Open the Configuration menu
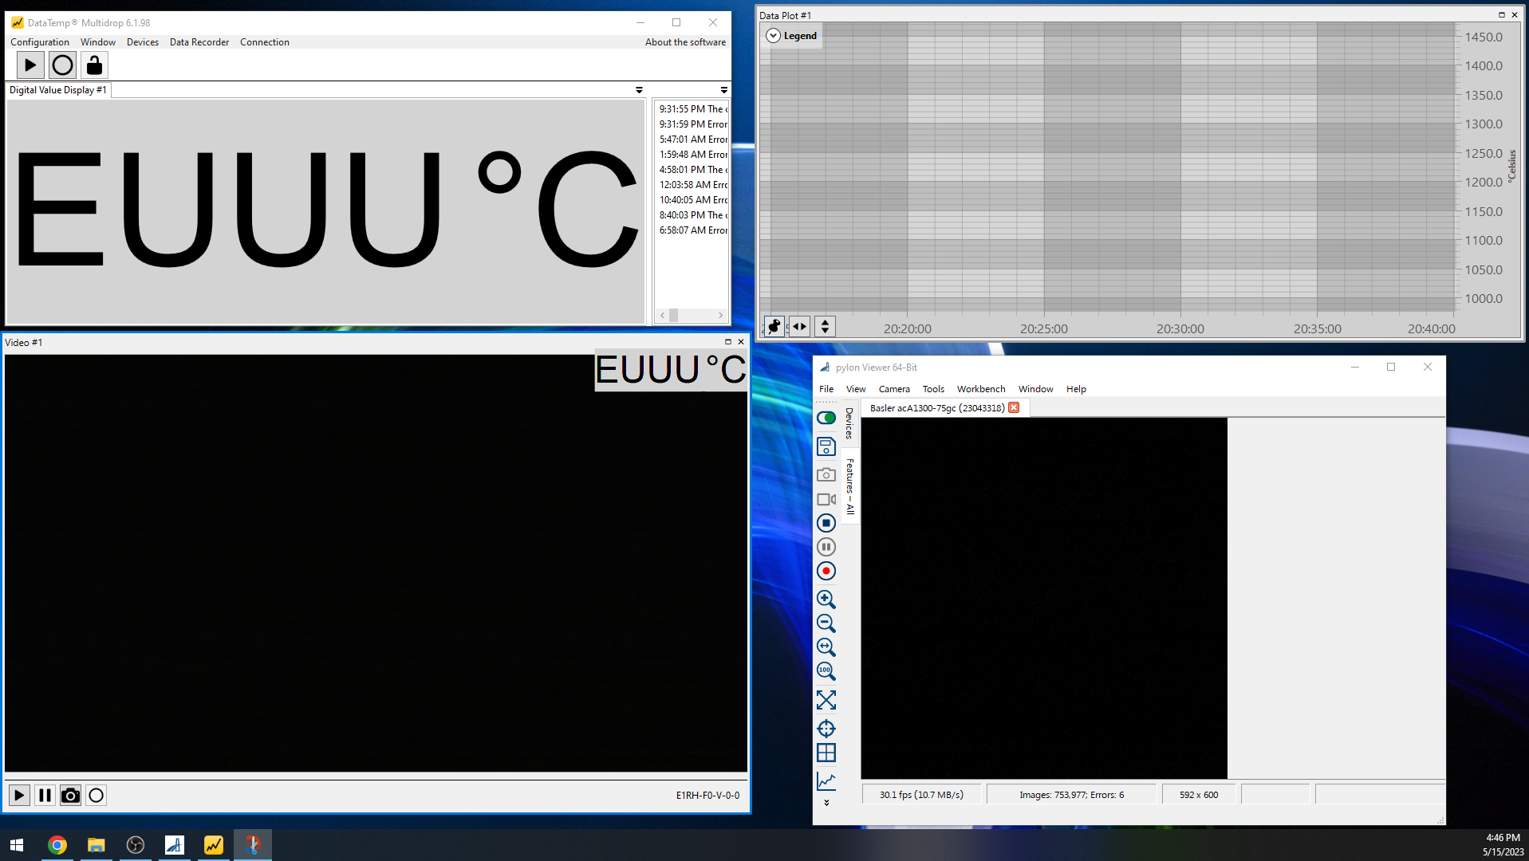 click(40, 42)
